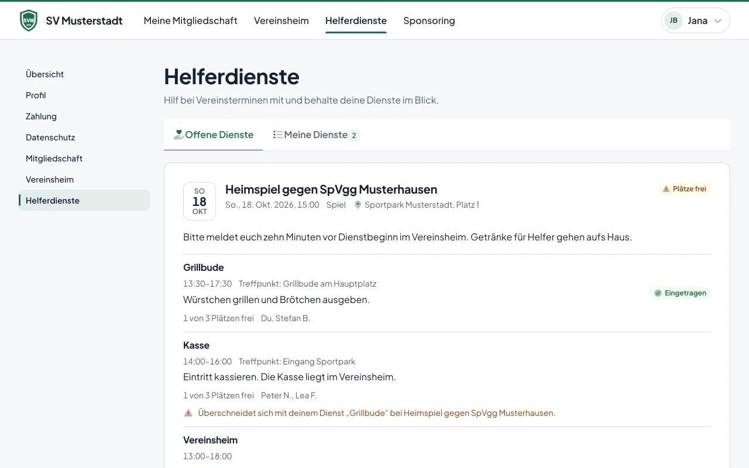Switch to the Offene Dienste tab
749x468 pixels.
point(214,135)
